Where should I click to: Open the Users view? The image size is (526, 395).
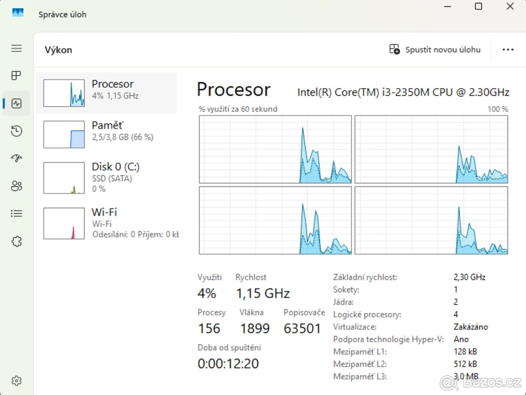coord(16,186)
